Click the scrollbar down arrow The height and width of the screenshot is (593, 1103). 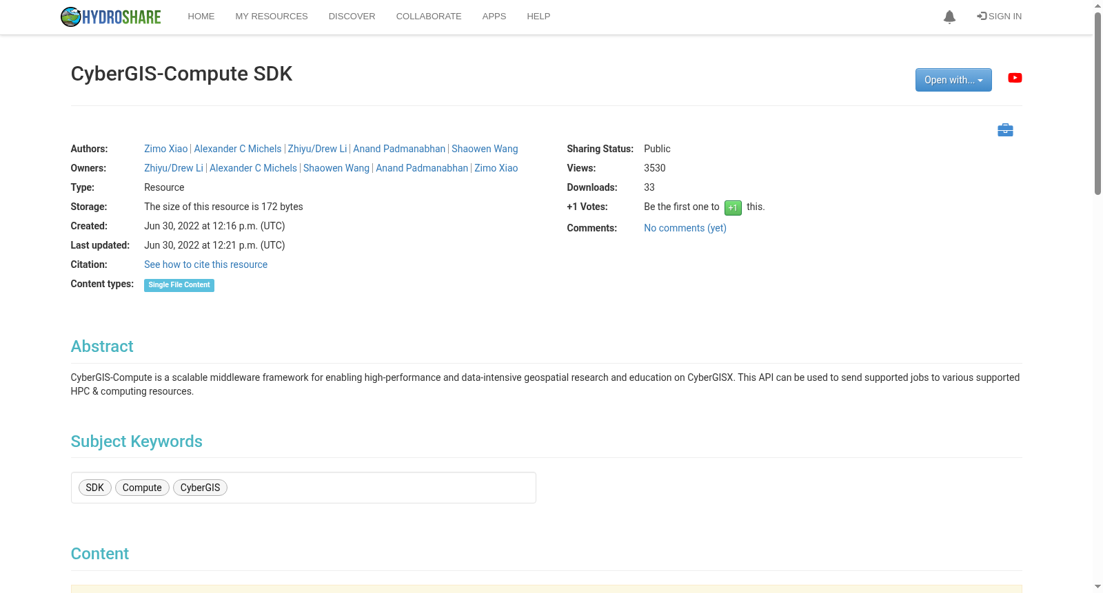pos(1097,587)
